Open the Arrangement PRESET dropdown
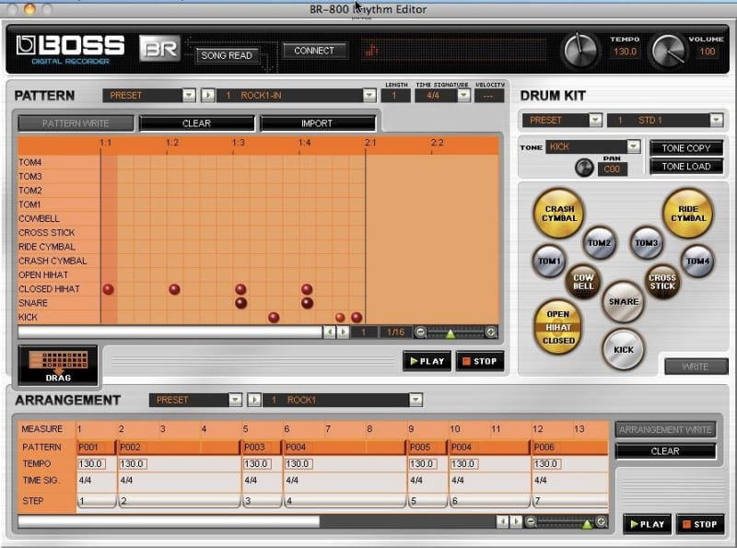 [235, 400]
